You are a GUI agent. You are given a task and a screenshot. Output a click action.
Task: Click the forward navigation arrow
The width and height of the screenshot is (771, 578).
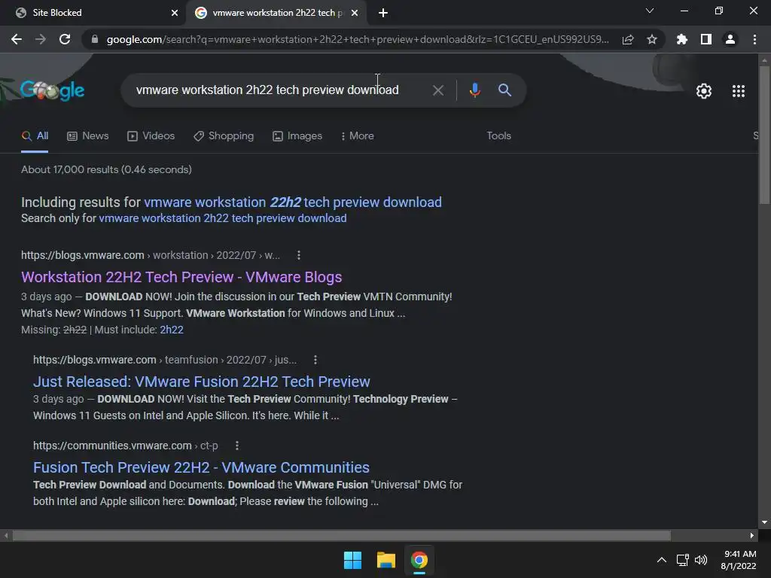click(x=41, y=39)
